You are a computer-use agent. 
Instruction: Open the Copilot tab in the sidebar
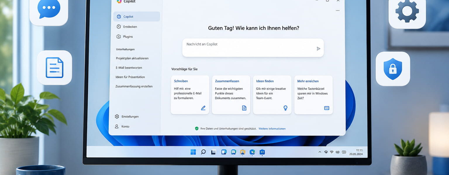pyautogui.click(x=137, y=17)
